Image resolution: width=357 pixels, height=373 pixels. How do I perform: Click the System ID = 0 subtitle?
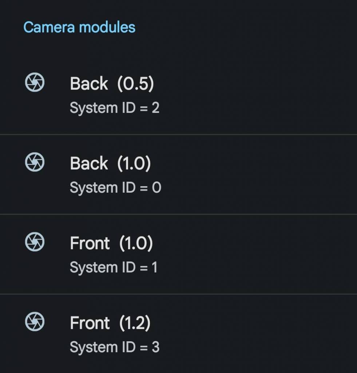[x=115, y=188]
